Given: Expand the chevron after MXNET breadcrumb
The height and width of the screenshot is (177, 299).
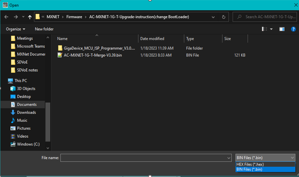Looking at the screenshot, I should [63, 17].
